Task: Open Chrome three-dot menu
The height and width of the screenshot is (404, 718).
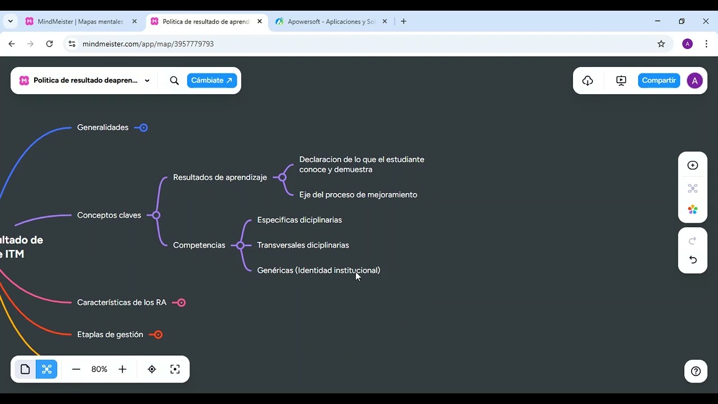Action: (706, 44)
